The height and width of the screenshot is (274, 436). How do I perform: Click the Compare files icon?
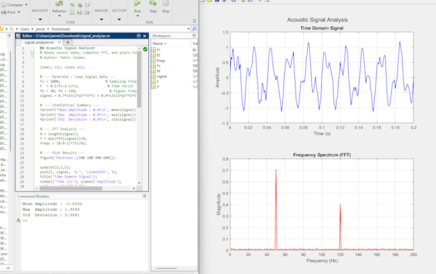click(4, 4)
